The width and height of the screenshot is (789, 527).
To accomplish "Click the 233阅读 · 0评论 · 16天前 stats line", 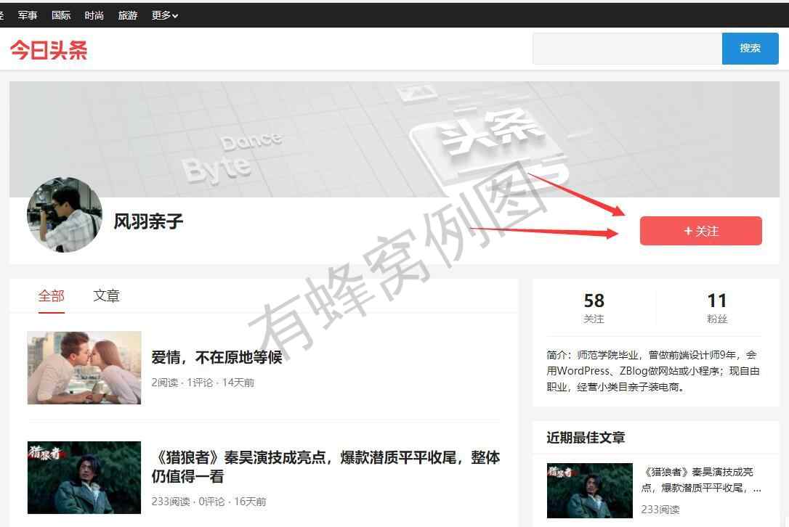I will tap(209, 502).
